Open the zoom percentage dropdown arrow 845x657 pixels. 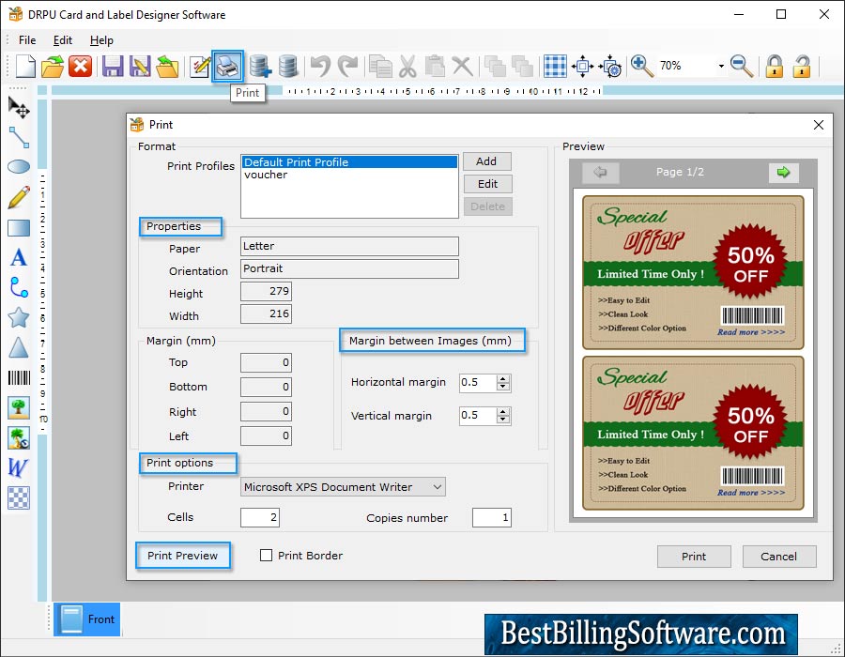(721, 67)
